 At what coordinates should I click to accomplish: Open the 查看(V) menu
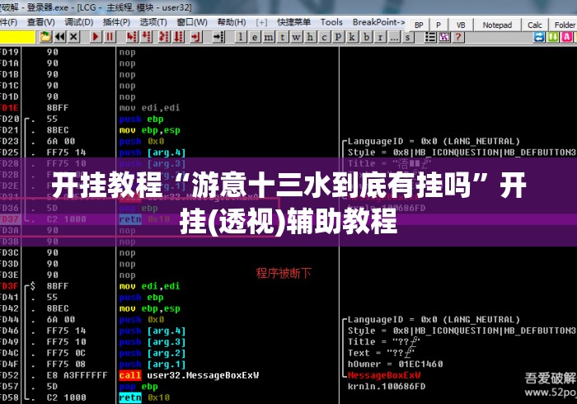click(41, 22)
